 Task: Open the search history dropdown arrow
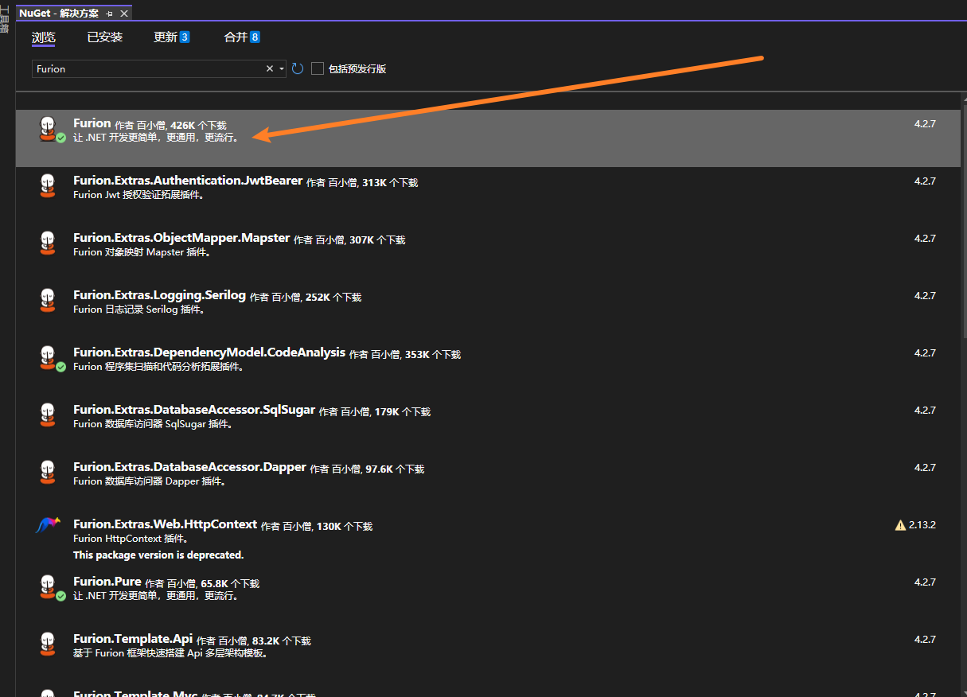(x=281, y=69)
